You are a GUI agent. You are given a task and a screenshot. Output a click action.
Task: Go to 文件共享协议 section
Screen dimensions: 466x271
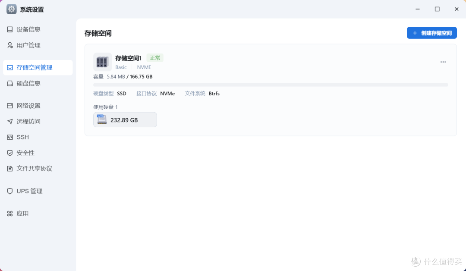[38, 168]
